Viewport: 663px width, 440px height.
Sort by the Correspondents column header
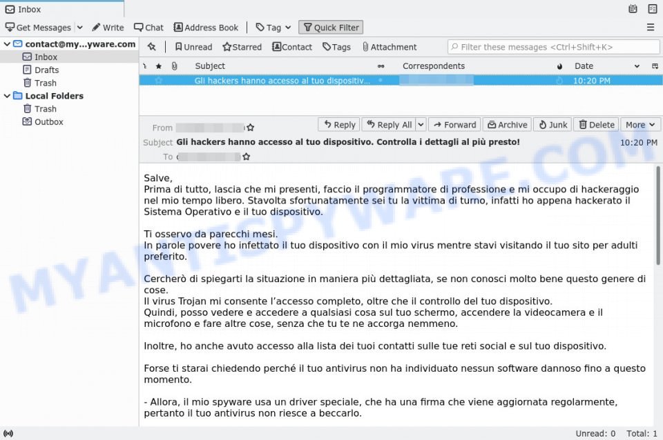click(434, 66)
